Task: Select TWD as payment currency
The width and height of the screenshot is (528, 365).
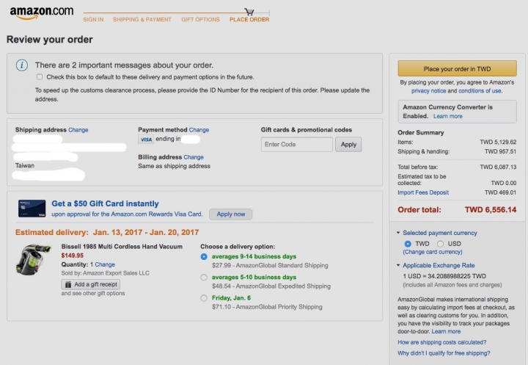Action: (x=408, y=244)
